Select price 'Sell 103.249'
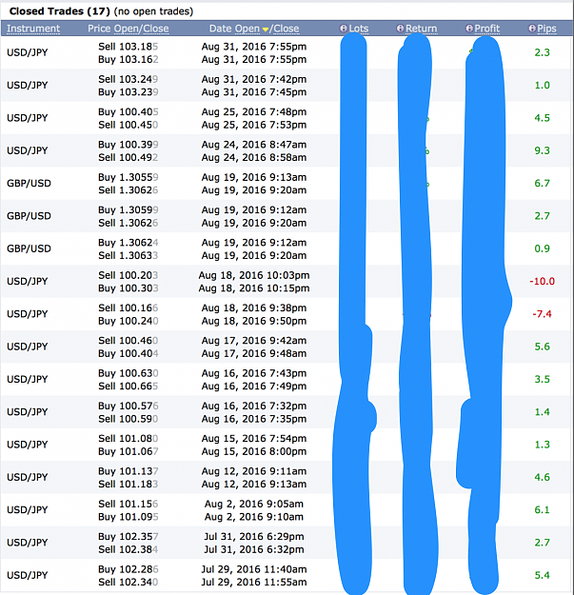The image size is (574, 595). (129, 79)
